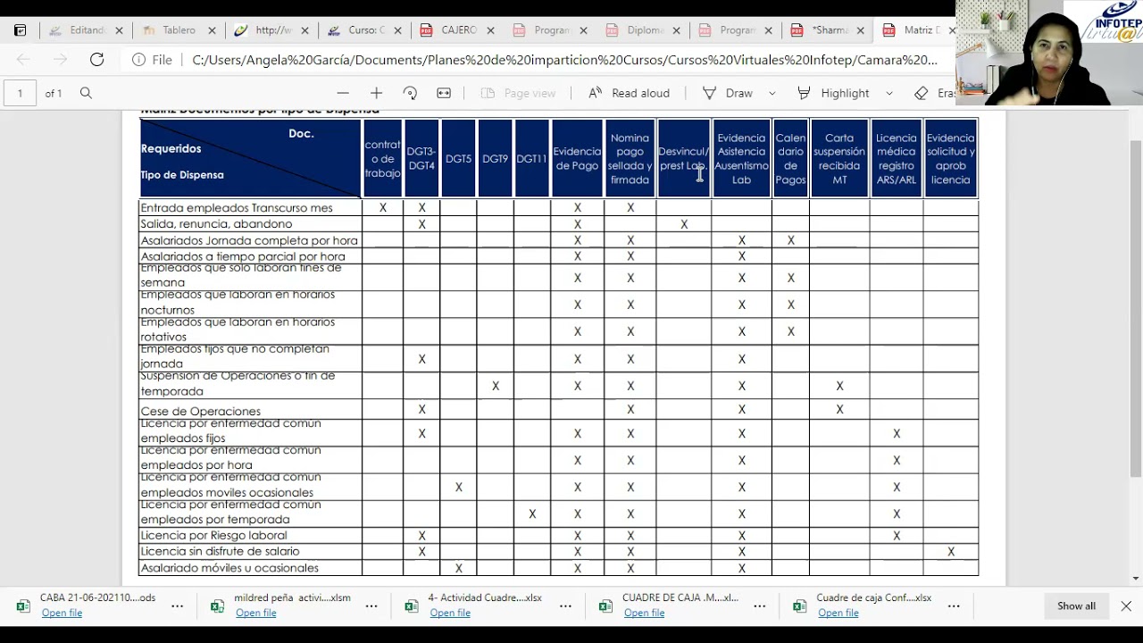Image resolution: width=1143 pixels, height=643 pixels.
Task: Click 'Licencia por Riesgo laboral' row label
Action: tap(213, 536)
